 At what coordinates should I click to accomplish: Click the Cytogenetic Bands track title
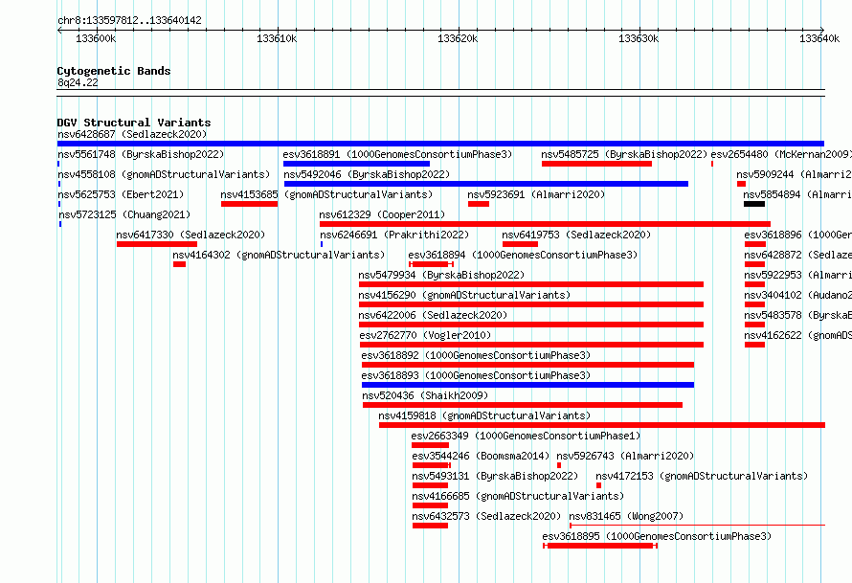click(x=114, y=71)
